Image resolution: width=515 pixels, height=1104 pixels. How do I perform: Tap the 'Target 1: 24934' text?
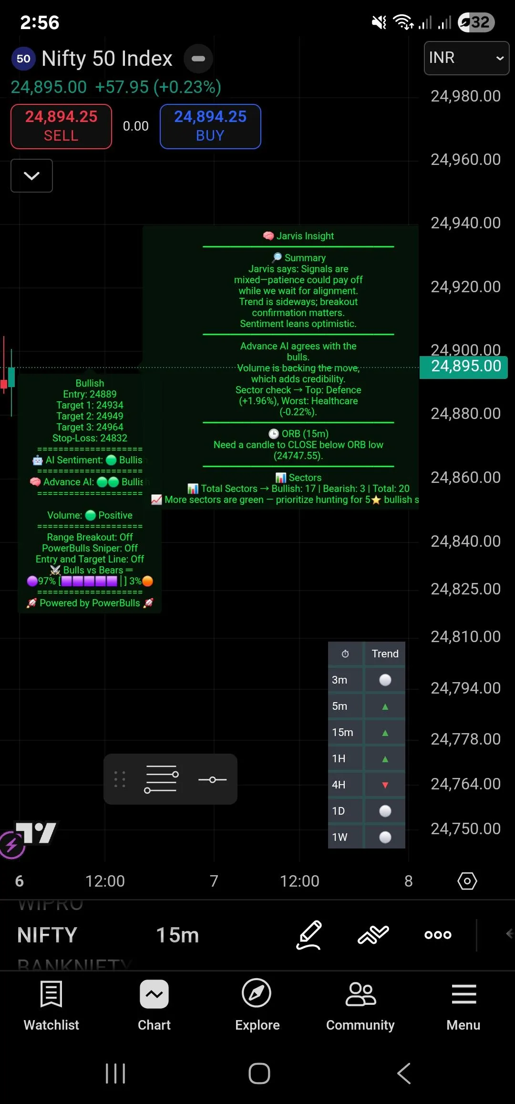tap(90, 405)
